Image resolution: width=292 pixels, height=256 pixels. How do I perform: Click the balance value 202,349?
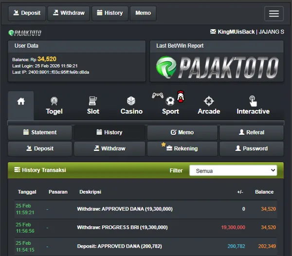pyautogui.click(x=267, y=246)
